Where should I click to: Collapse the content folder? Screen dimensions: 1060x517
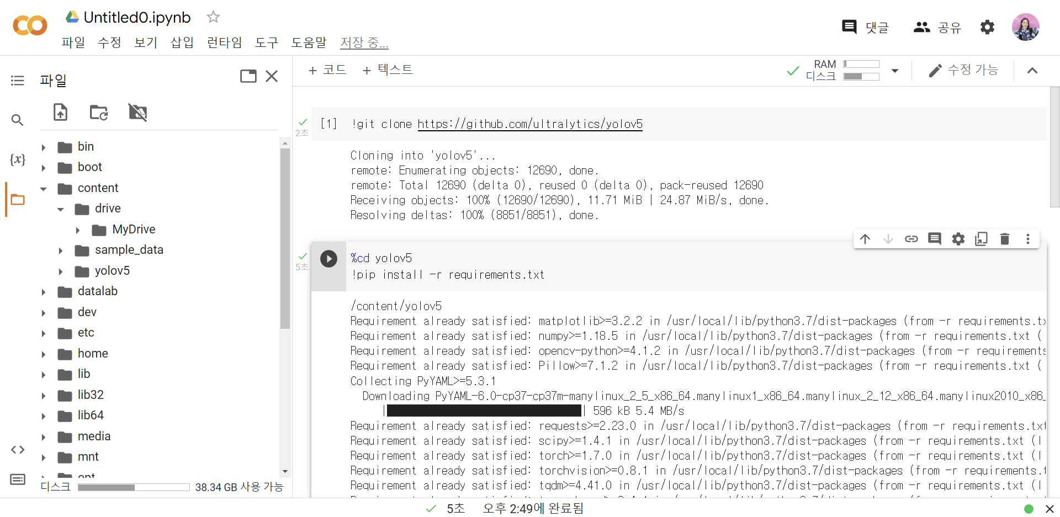coord(44,189)
